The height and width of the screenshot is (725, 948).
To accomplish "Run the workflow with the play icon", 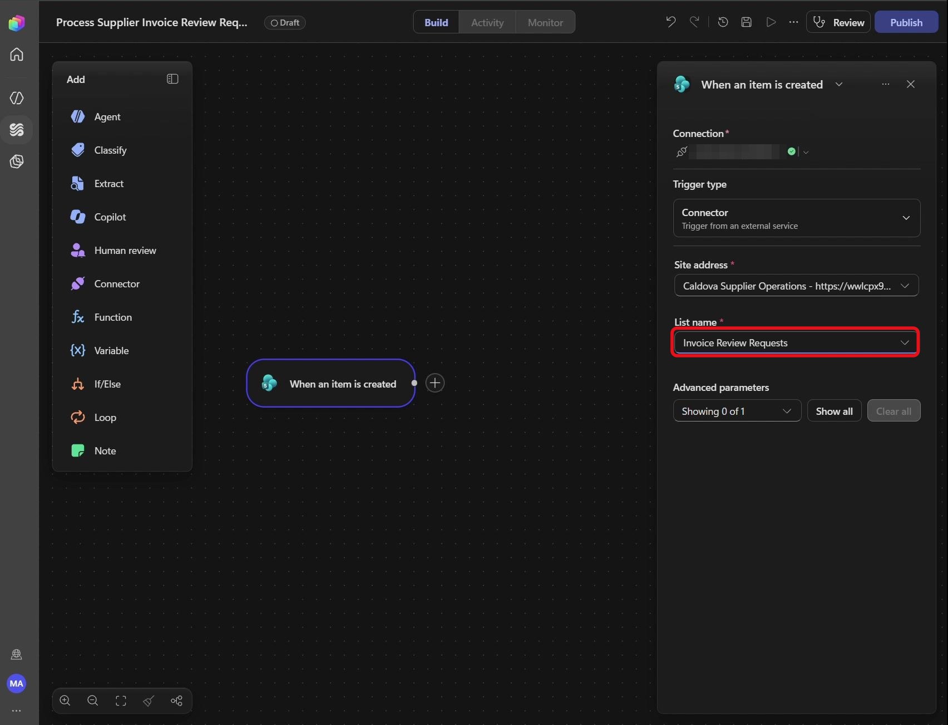I will coord(771,22).
